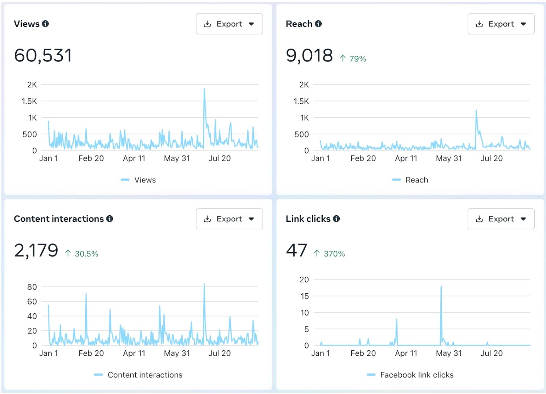Select the Link clicks card heading
546x394 pixels.
tap(308, 218)
